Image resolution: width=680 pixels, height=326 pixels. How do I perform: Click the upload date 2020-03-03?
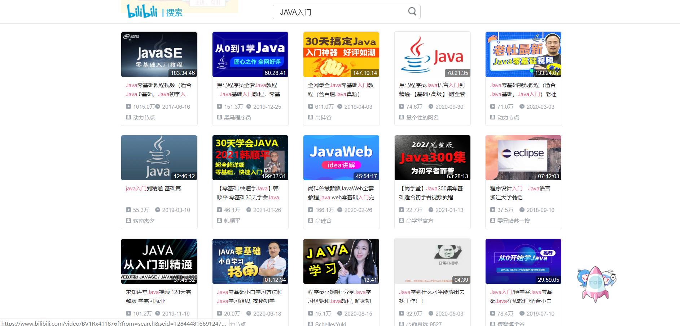tap(540, 107)
